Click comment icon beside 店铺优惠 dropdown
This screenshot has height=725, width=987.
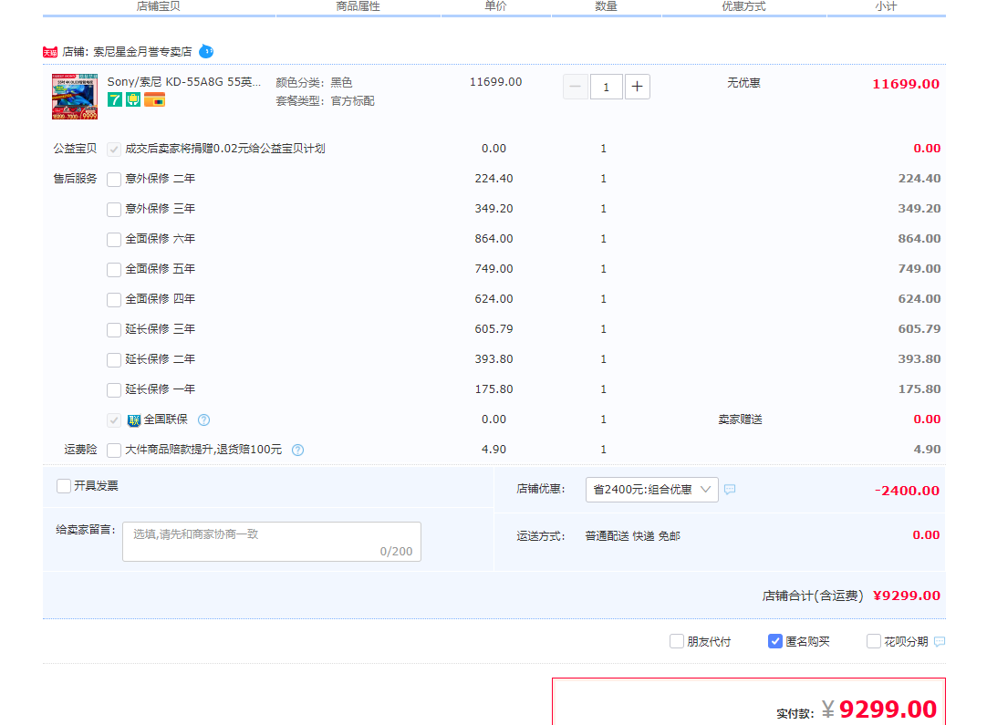point(730,489)
